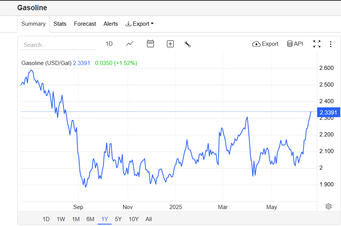Click the 2.500 price axis label
Screen dimensions: 341x226
(x=326, y=85)
